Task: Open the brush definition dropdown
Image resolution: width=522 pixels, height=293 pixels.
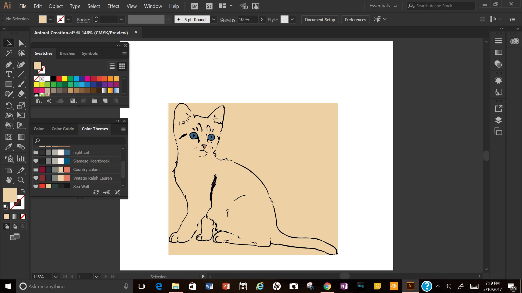Action: pos(214,20)
